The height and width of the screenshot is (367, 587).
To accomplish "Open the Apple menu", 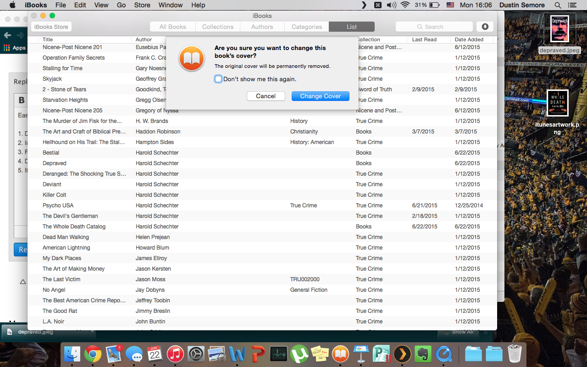I will pyautogui.click(x=12, y=5).
